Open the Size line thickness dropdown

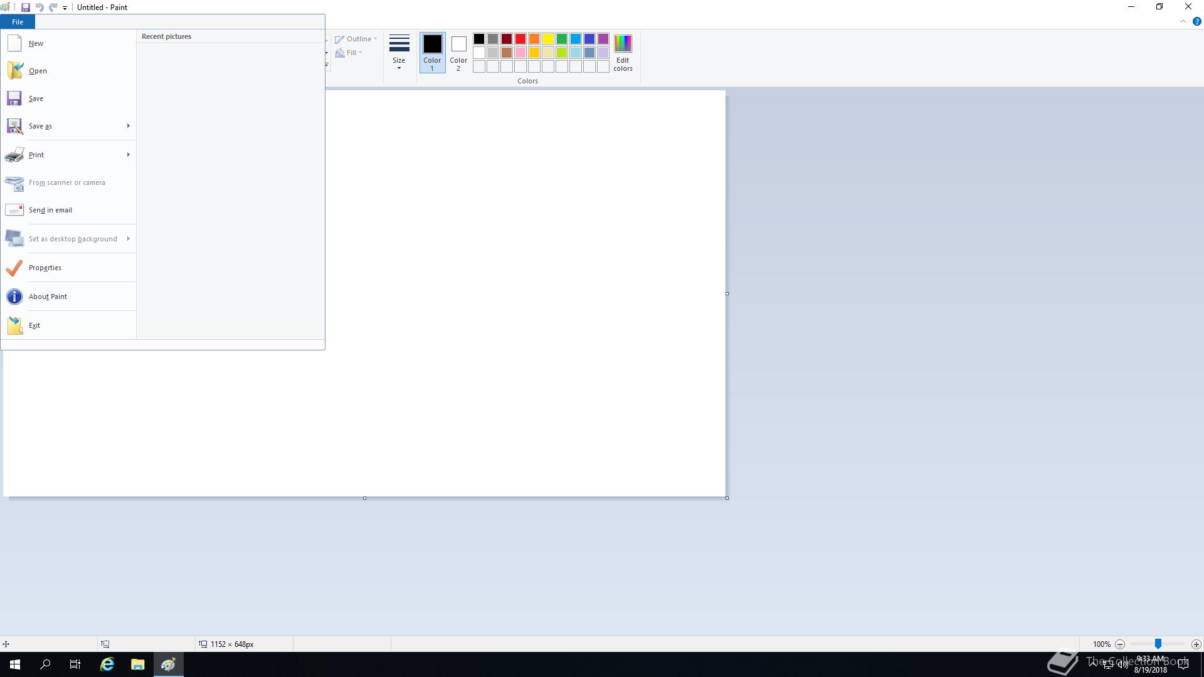point(399,53)
